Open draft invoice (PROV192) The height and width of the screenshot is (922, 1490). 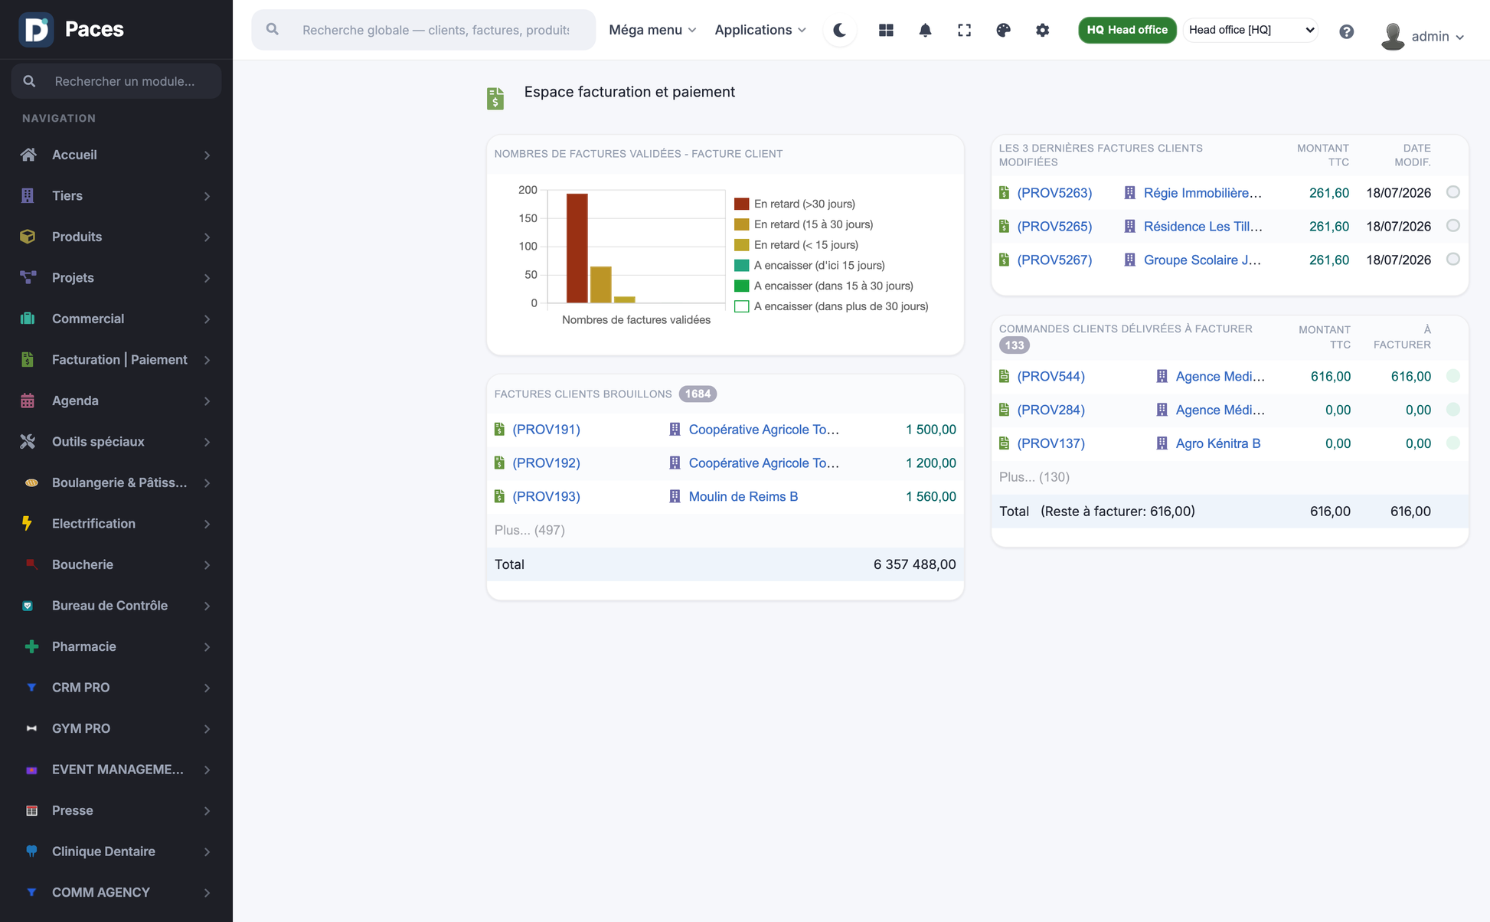546,463
